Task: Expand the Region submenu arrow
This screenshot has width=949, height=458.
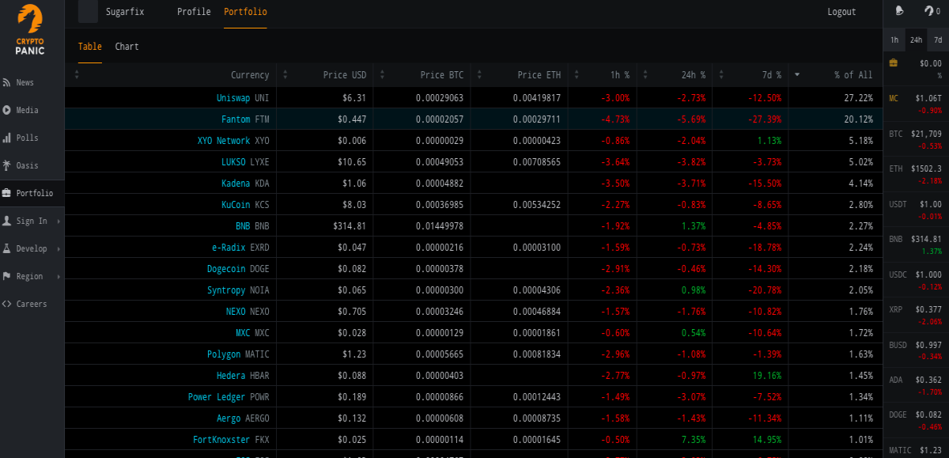Action: coord(59,277)
